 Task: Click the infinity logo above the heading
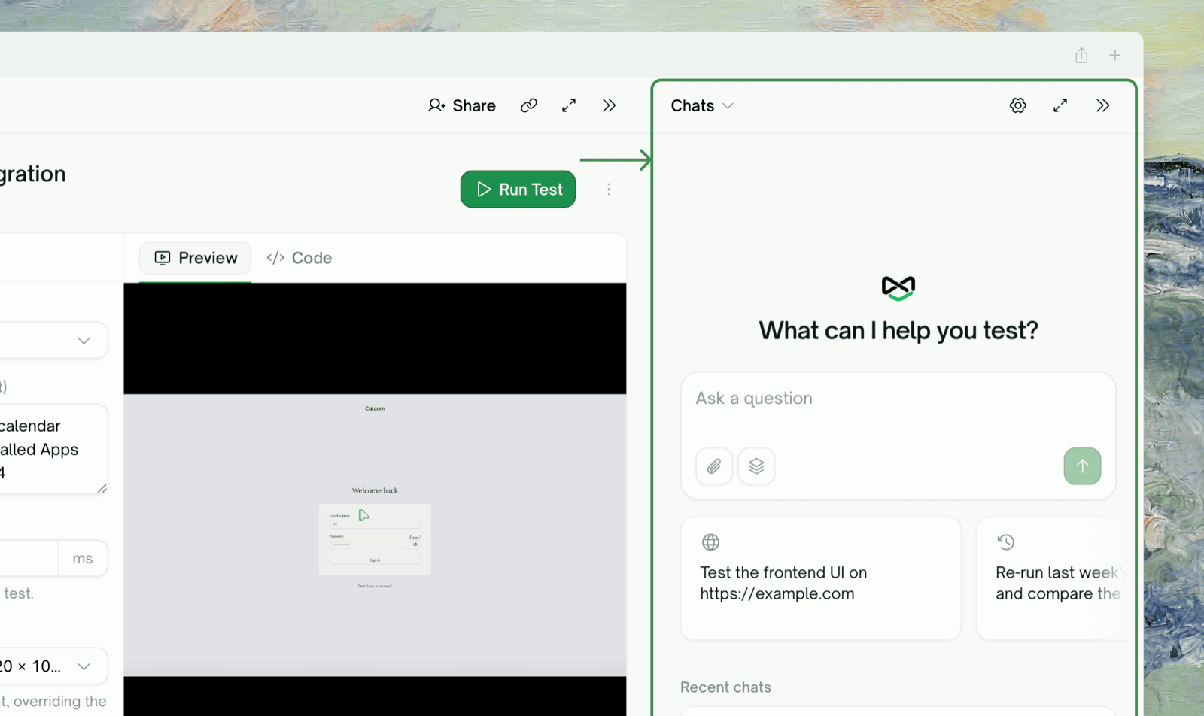coord(898,287)
